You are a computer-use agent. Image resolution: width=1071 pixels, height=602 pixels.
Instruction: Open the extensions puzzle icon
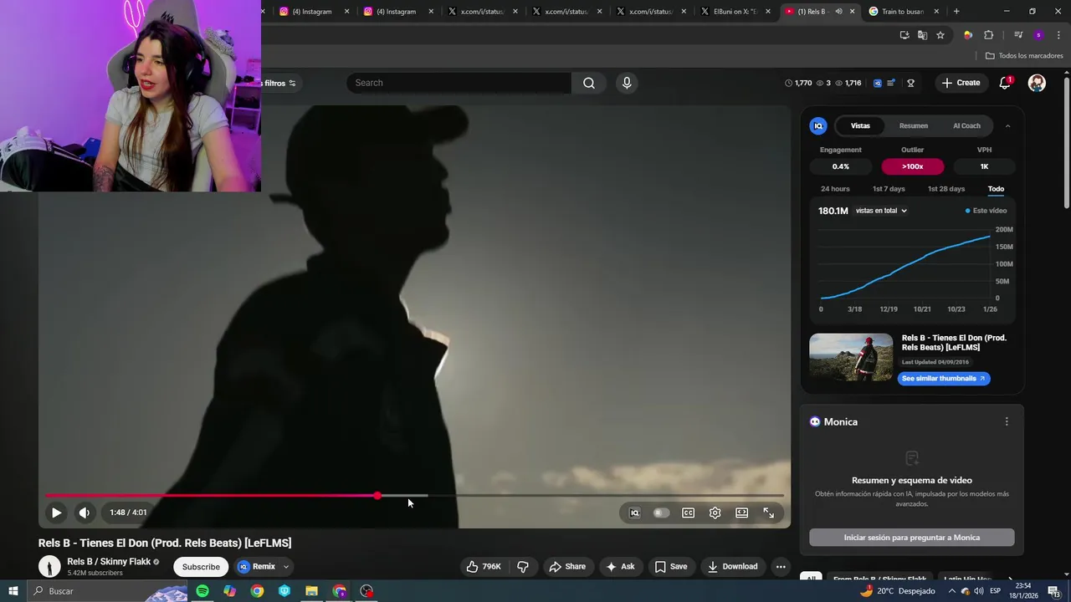pos(989,35)
